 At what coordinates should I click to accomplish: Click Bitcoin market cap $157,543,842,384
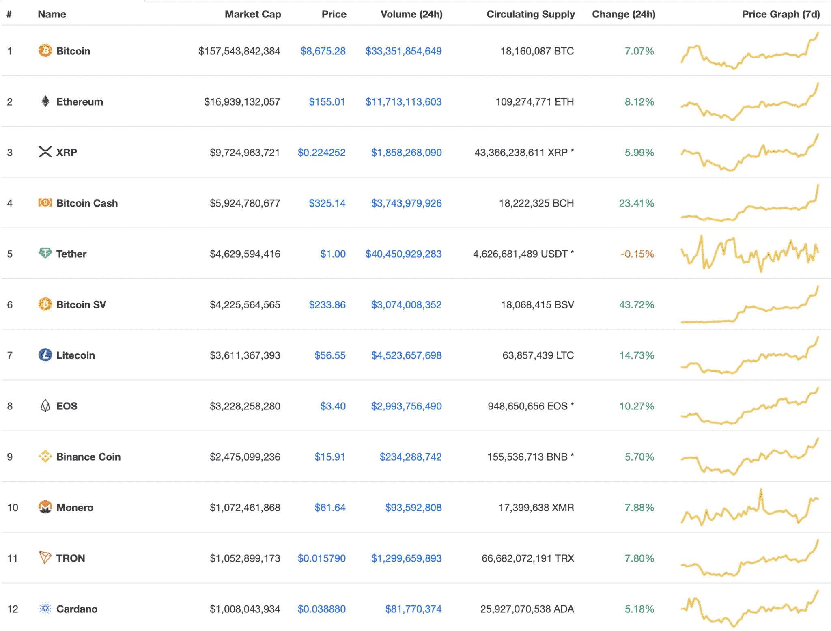click(239, 51)
